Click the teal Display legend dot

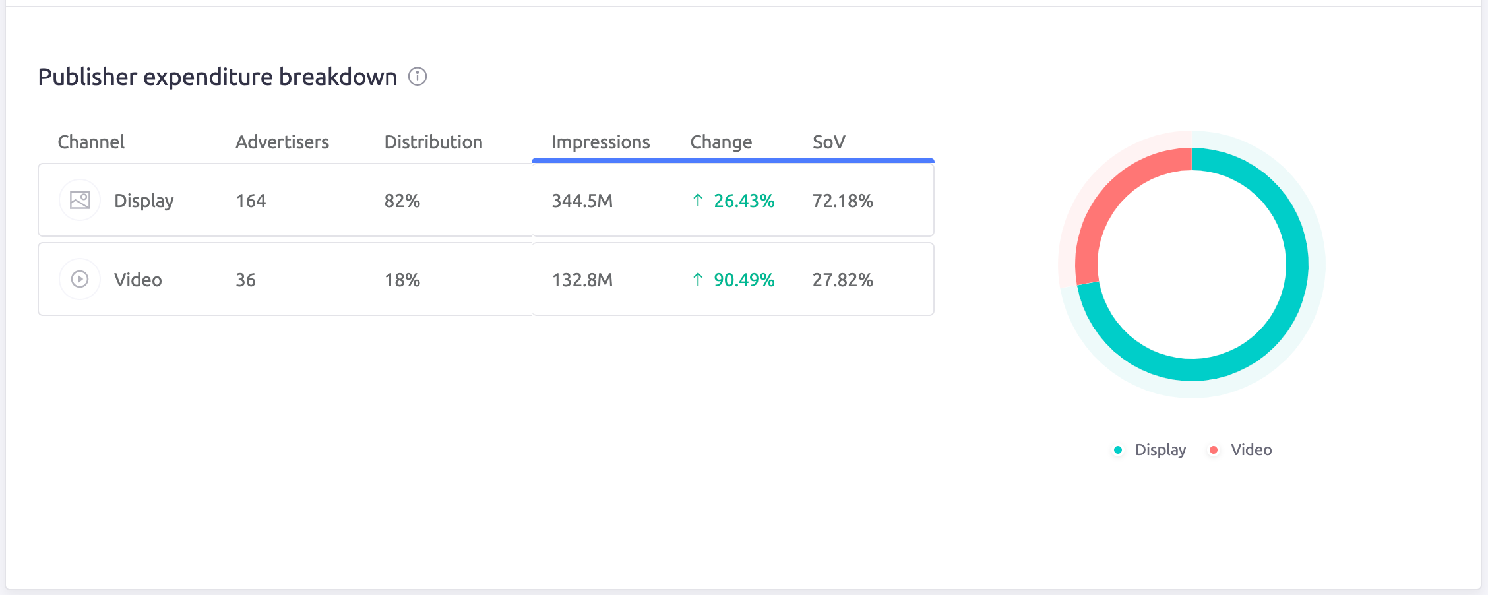(1118, 450)
